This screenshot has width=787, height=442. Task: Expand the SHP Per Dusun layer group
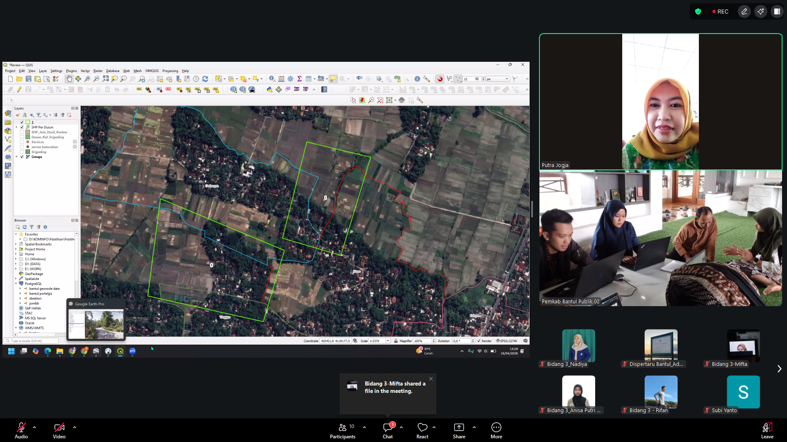click(x=17, y=127)
